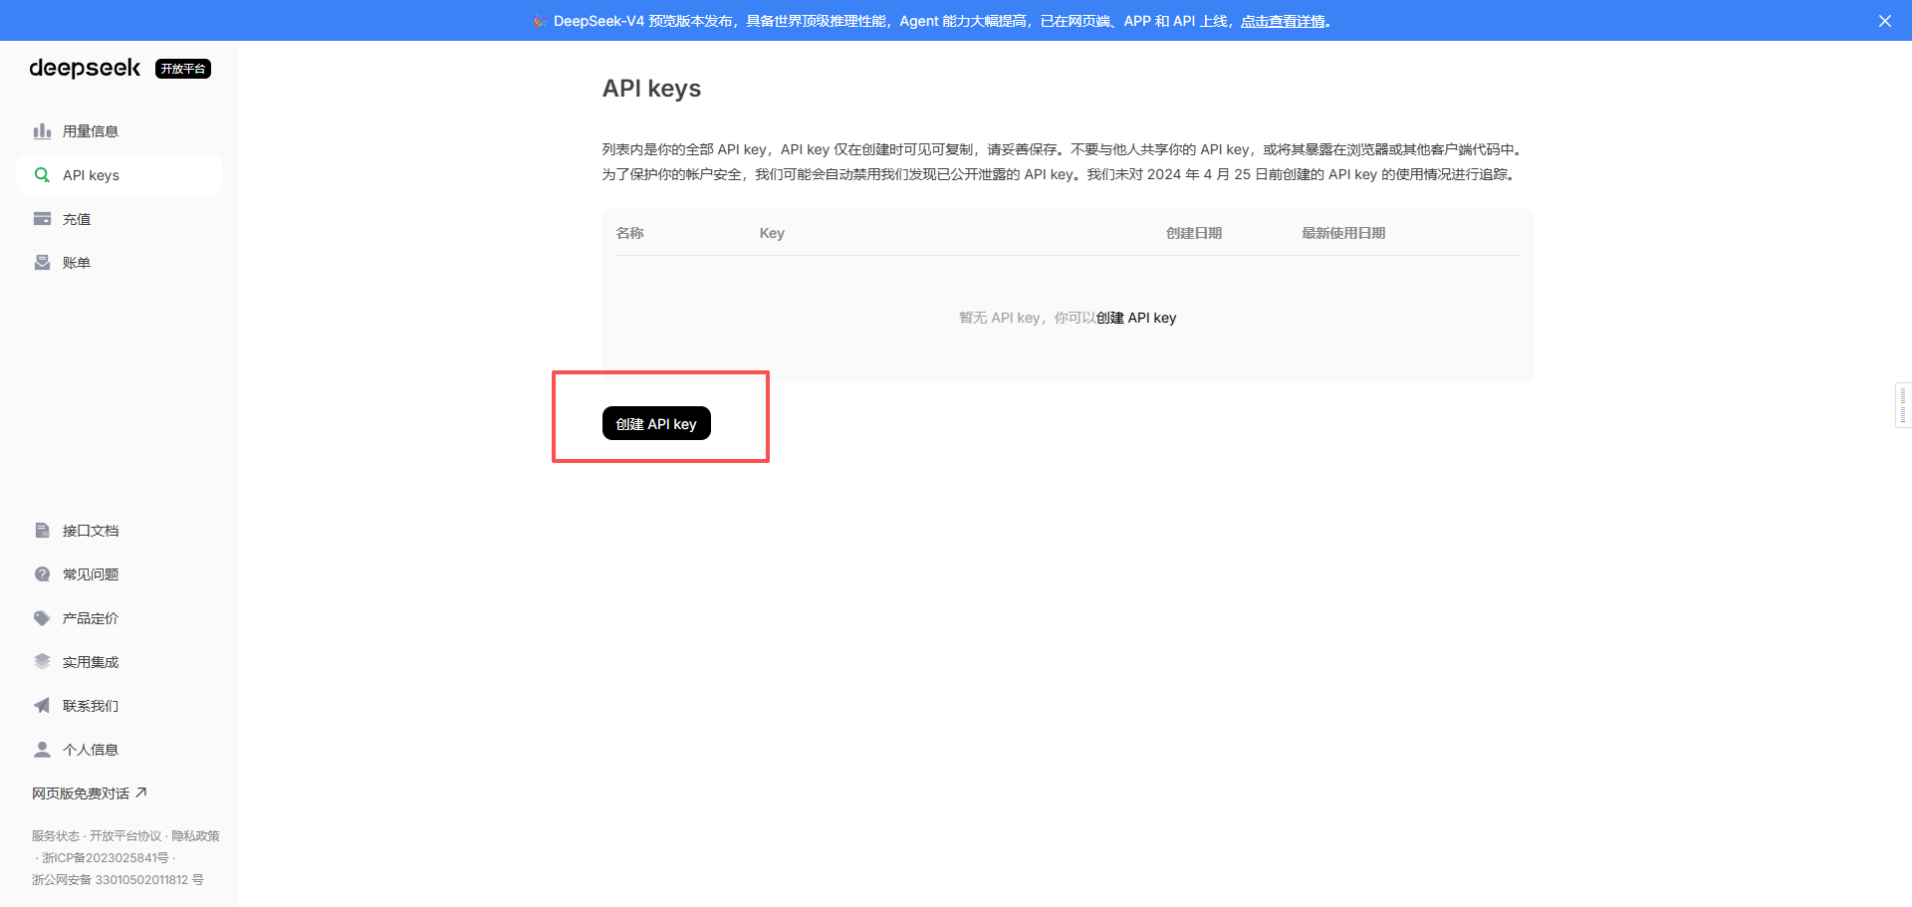Click the inline 创建 API key link in the empty table
Screen dimensions: 1912x907
tap(1136, 318)
